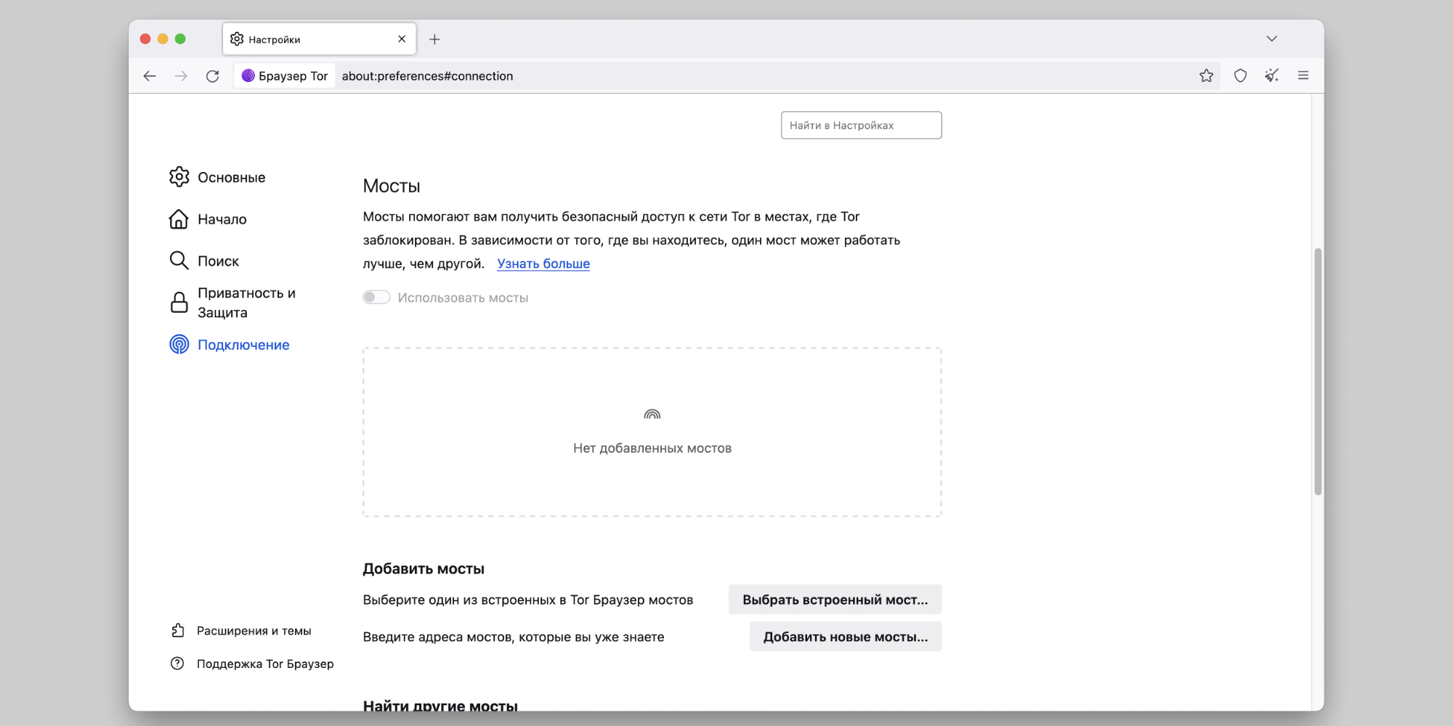The height and width of the screenshot is (726, 1453).
Task: Click the Нет добавленных мостов text
Action: (652, 449)
